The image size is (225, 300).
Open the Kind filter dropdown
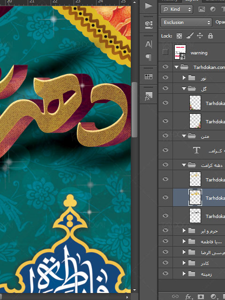point(177,9)
